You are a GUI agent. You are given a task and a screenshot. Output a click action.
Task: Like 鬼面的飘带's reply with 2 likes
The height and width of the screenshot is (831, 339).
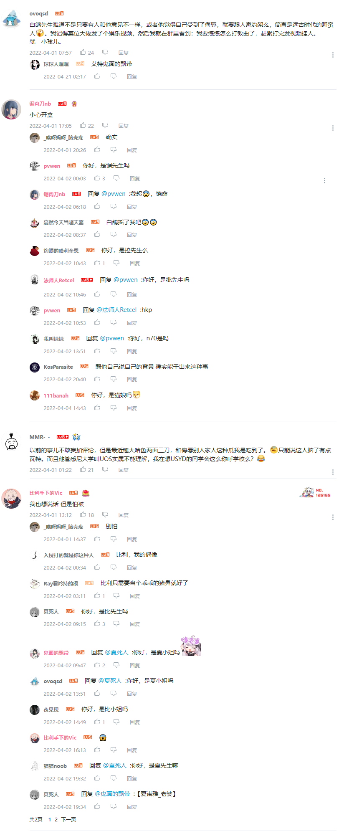pos(97,665)
